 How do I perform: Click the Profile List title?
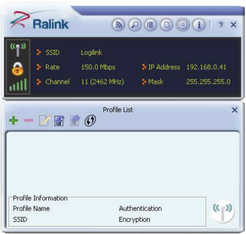(x=118, y=110)
